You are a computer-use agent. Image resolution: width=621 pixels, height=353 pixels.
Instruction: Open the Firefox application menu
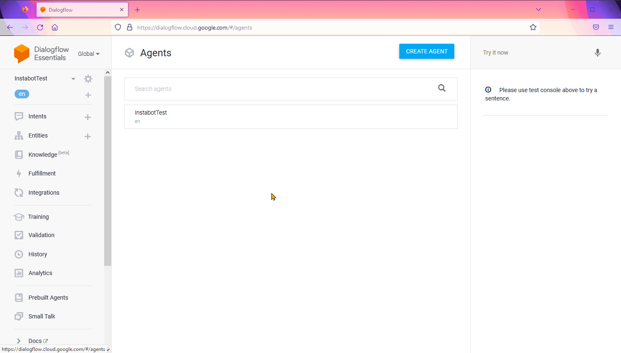click(x=611, y=28)
